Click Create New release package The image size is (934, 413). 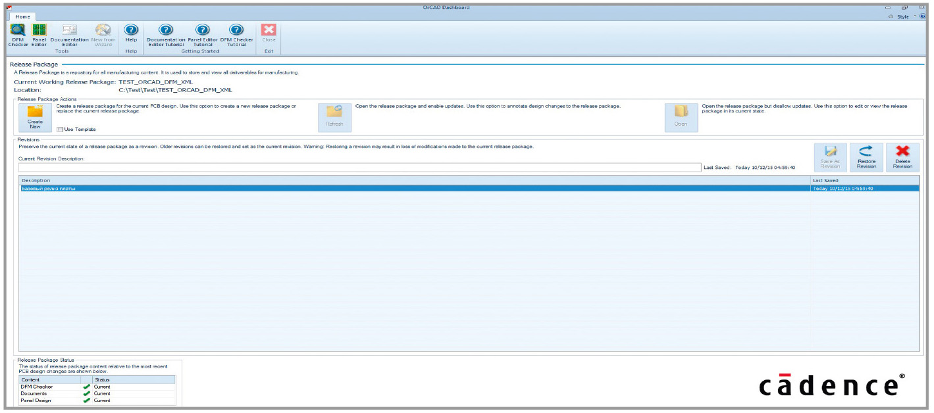[x=35, y=117]
